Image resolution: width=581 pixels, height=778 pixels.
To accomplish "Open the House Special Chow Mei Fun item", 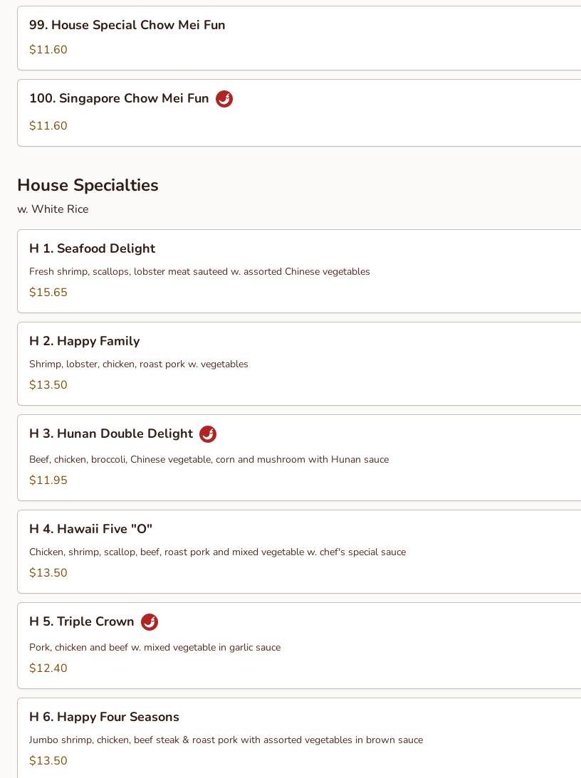I will coord(127,26).
